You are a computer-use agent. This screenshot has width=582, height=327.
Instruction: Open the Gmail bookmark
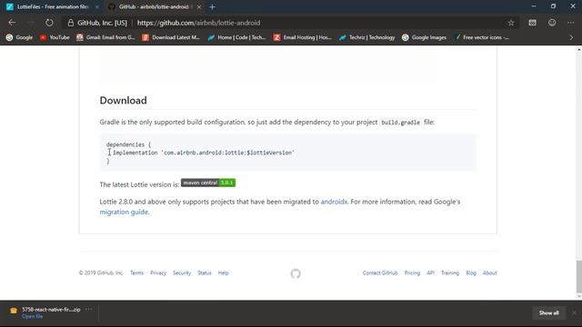[105, 37]
